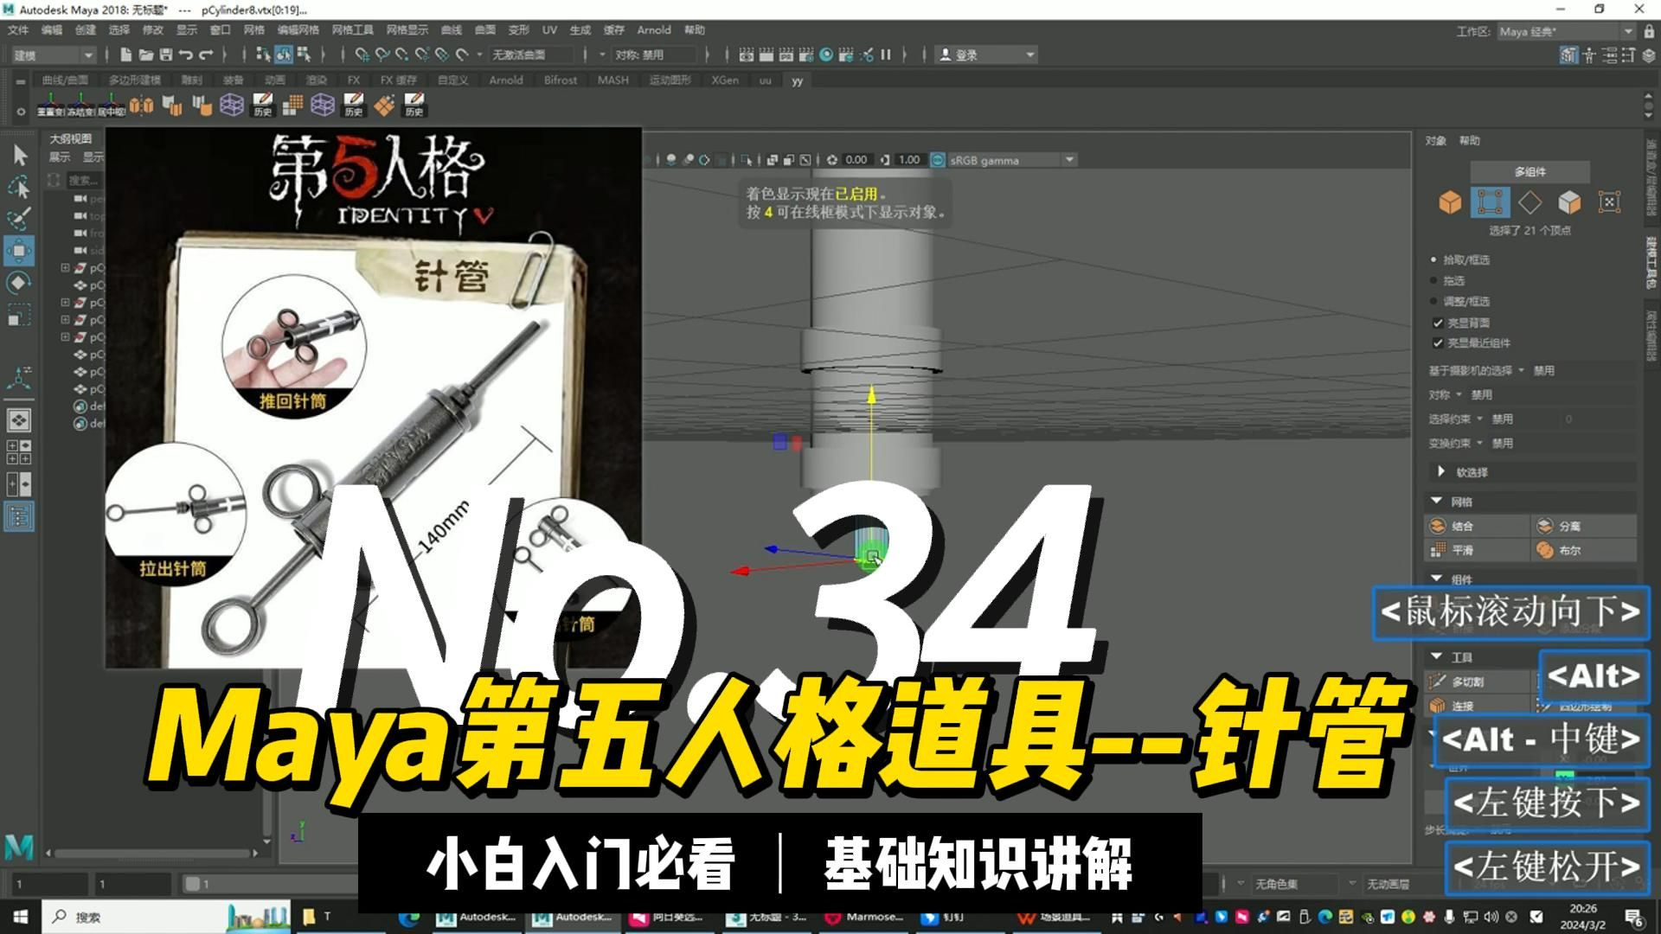Open a scene with folder icon

pos(146,54)
